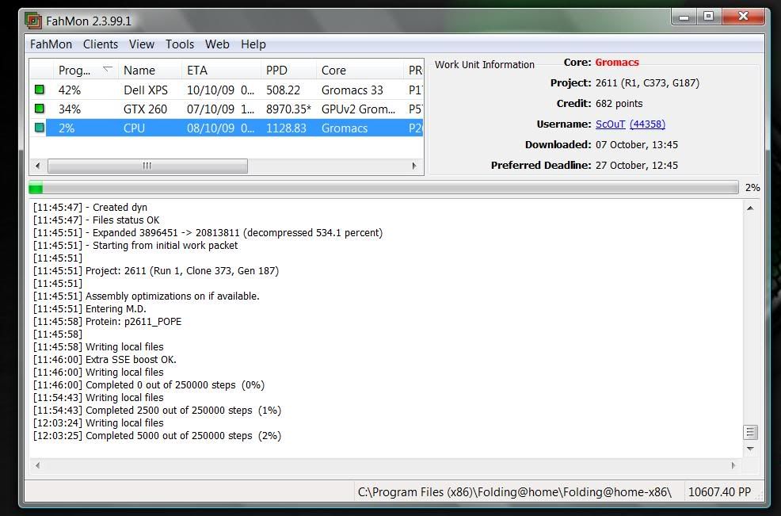Sort clients by the ETA column header
This screenshot has height=516, width=781.
tap(221, 71)
